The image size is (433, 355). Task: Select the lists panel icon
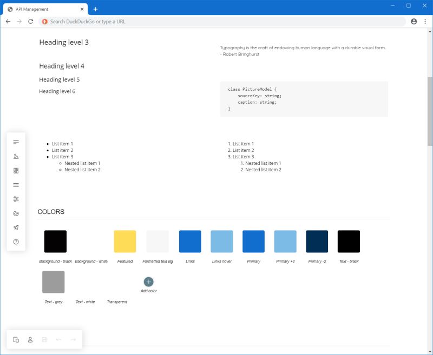click(16, 184)
